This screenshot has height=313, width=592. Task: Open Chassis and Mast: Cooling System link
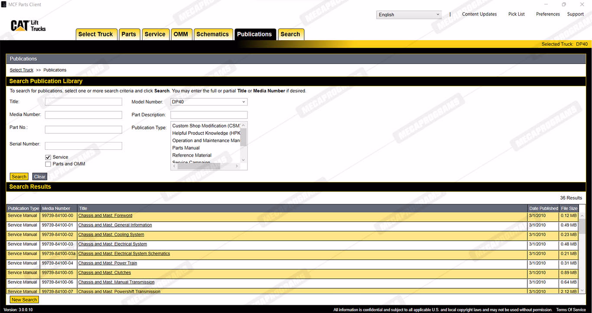pyautogui.click(x=111, y=235)
